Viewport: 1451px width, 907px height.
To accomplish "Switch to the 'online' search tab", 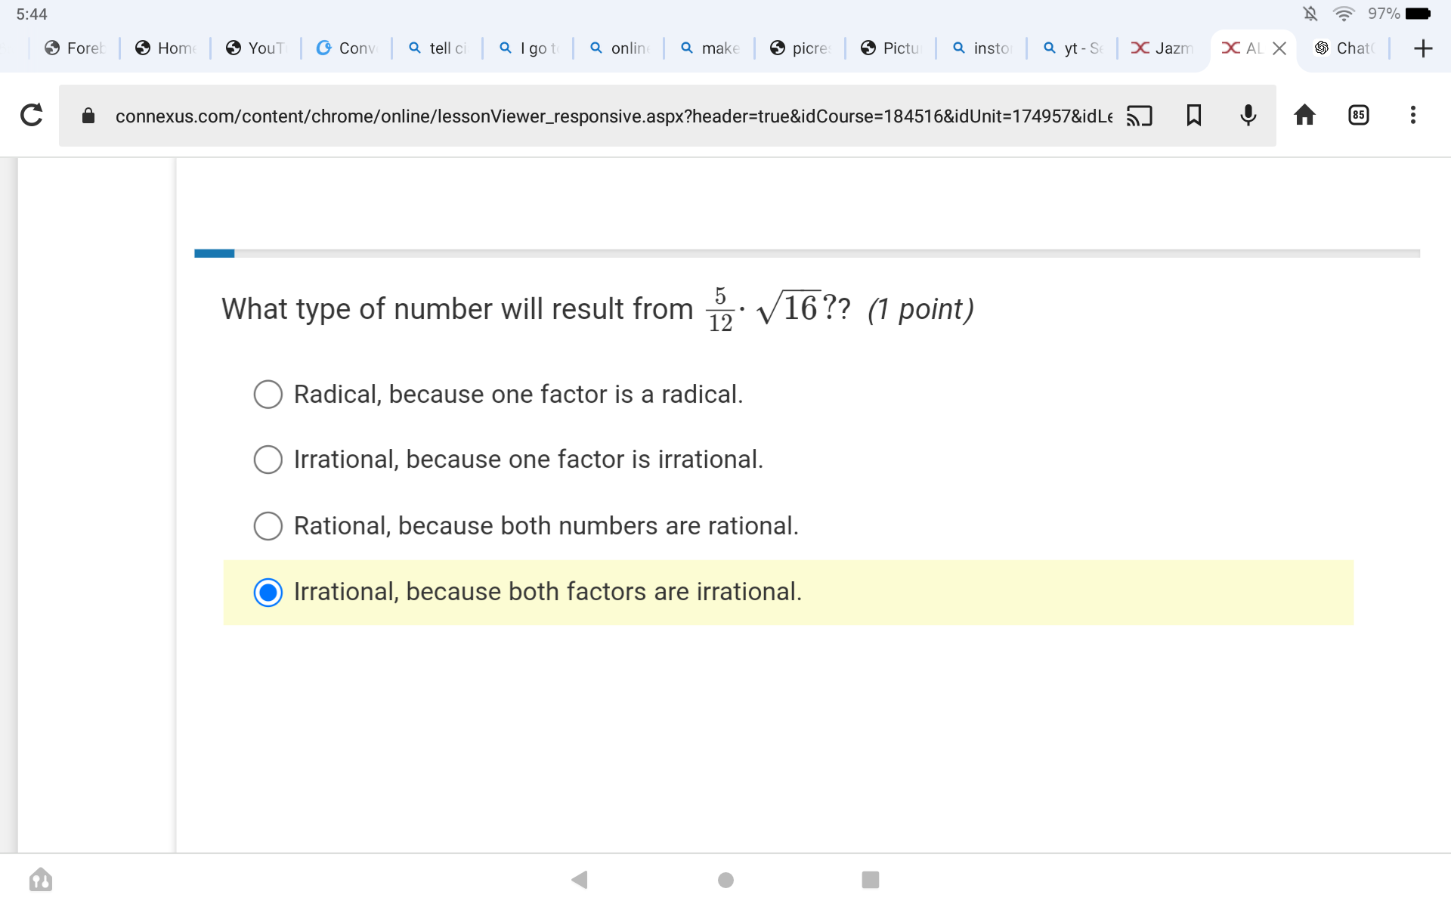I will coord(618,48).
